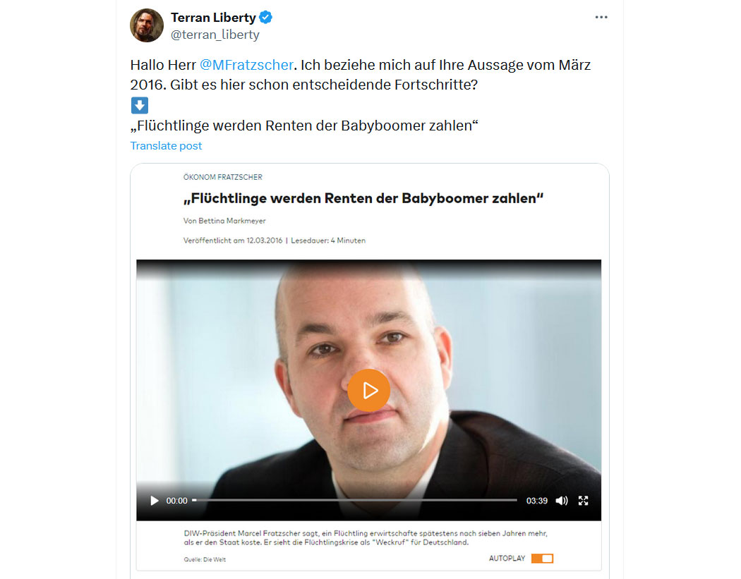Click the blue down-arrow emoji
This screenshot has width=741, height=579.
[140, 105]
